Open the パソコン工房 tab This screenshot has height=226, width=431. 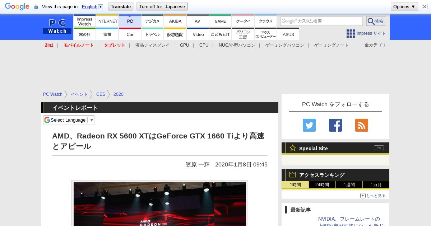click(x=243, y=34)
